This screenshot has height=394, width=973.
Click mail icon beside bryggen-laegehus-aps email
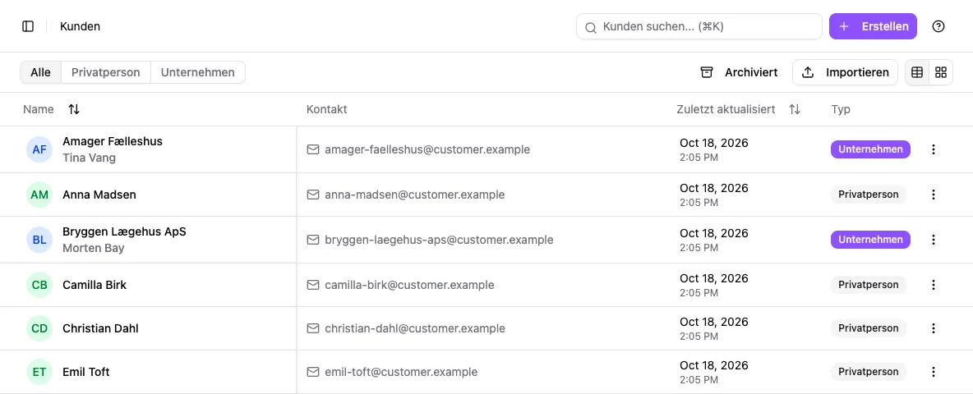[313, 240]
